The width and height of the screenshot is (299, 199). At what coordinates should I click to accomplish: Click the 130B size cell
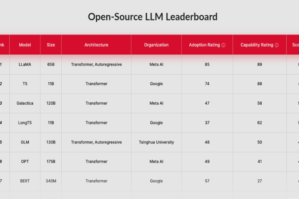pos(51,142)
